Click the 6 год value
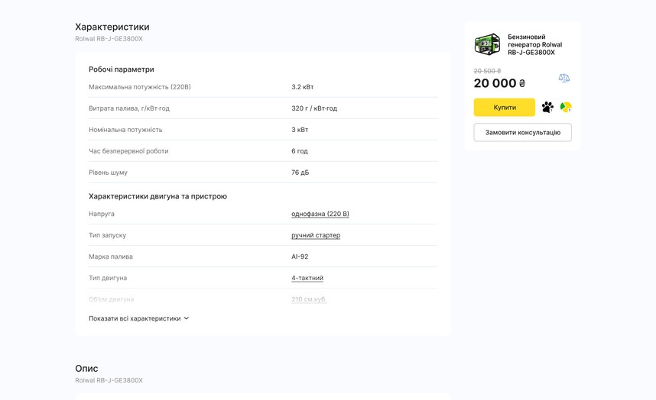This screenshot has height=400, width=656. [x=300, y=150]
